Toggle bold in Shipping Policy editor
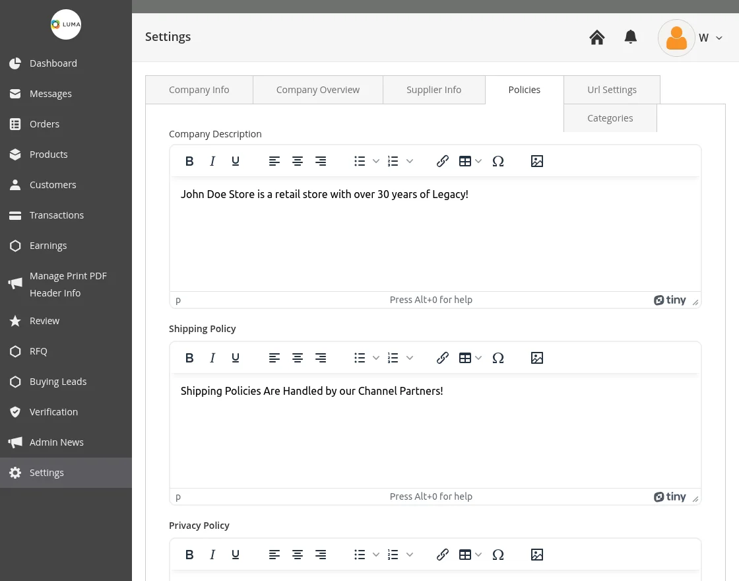 189,358
